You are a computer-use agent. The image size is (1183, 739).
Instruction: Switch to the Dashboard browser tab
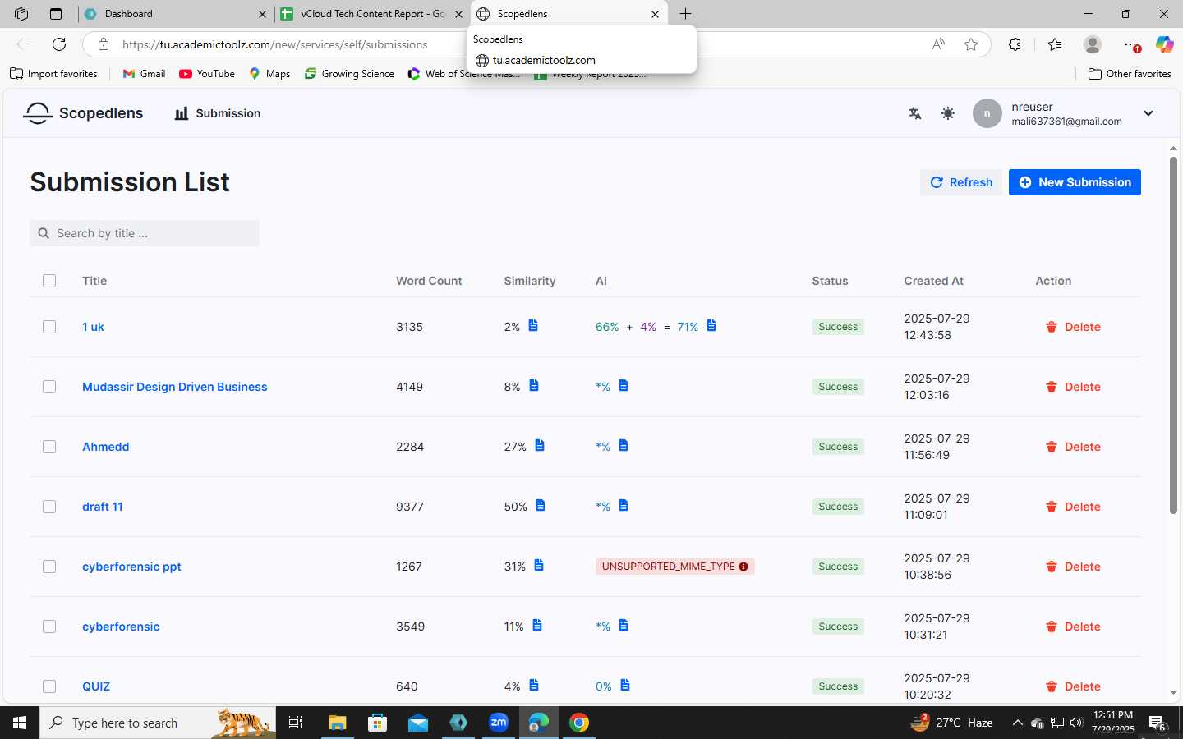pos(176,14)
